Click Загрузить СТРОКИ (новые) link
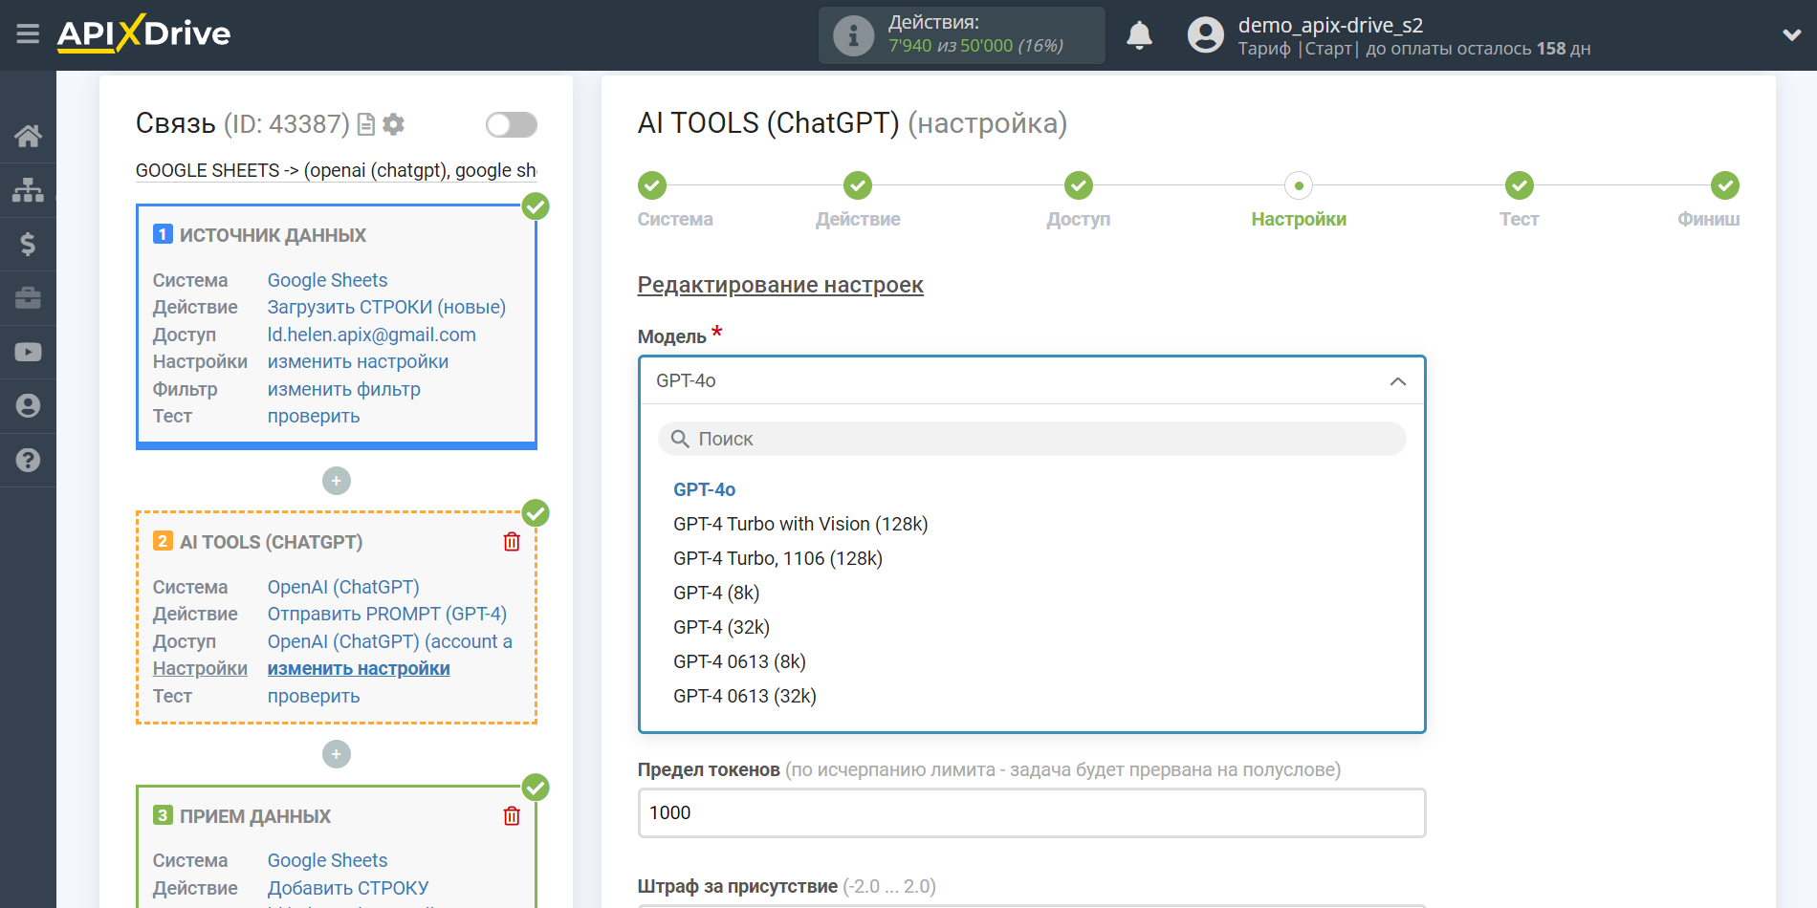 [x=386, y=307]
